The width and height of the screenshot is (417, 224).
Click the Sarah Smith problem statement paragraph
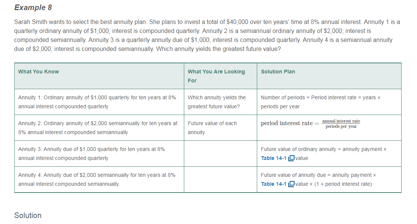point(207,35)
